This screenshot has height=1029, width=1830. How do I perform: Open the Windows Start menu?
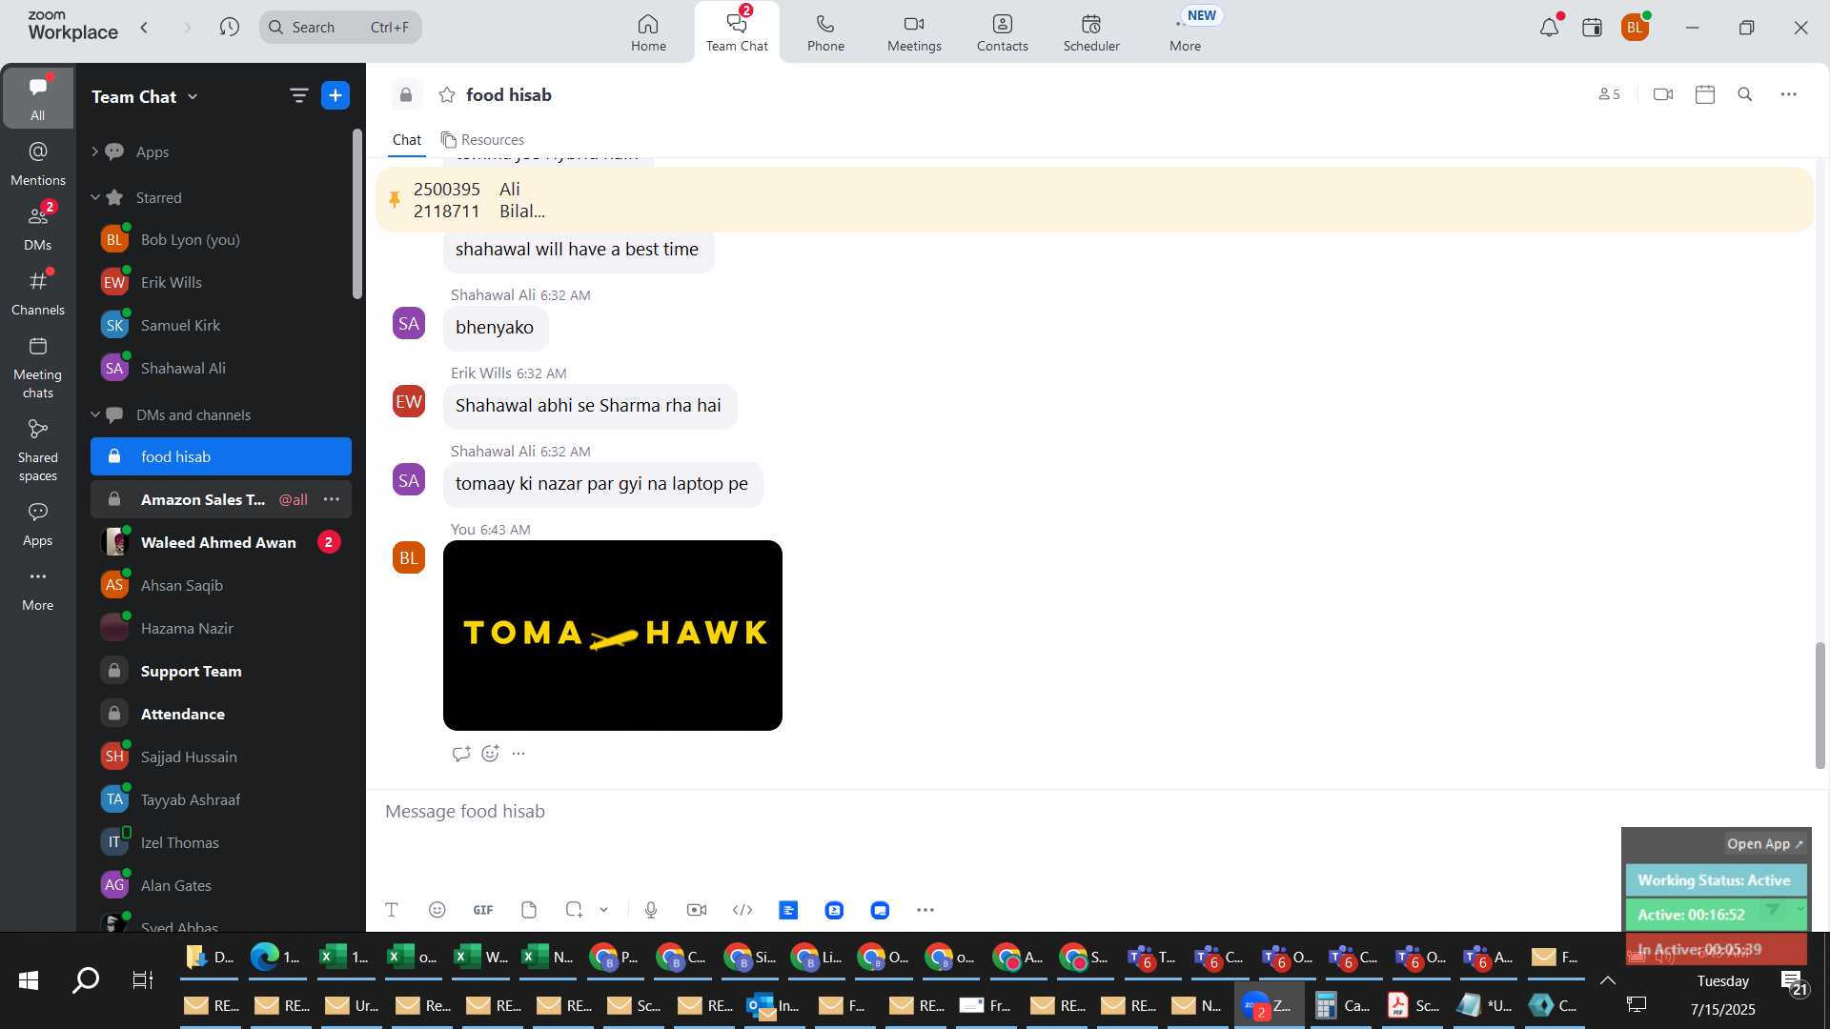point(29,980)
